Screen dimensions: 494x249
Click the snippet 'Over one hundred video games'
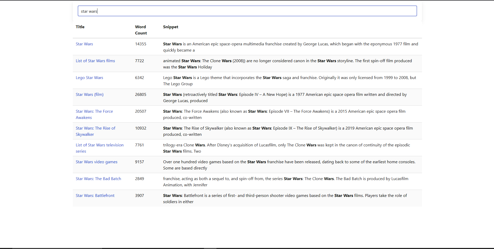[x=289, y=165]
